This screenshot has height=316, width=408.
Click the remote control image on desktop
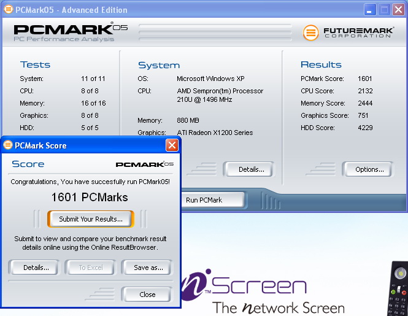point(398,288)
